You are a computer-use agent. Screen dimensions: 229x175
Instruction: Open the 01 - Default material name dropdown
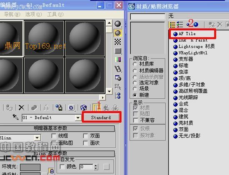tap(78, 117)
